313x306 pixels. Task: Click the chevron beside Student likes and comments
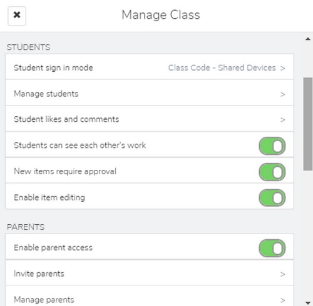coord(282,120)
